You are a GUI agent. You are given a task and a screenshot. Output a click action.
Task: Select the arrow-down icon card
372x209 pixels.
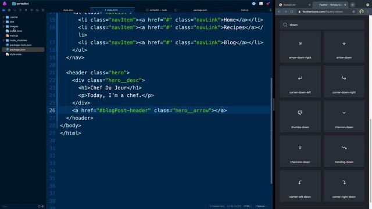coord(344,47)
